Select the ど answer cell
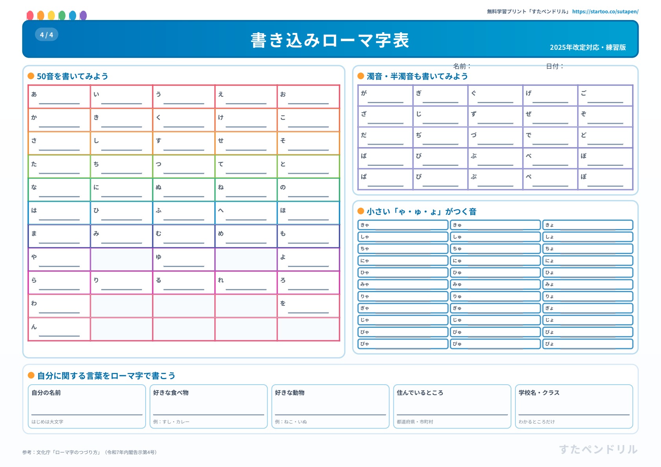Viewport: 661px width, 467px height. pos(605,137)
